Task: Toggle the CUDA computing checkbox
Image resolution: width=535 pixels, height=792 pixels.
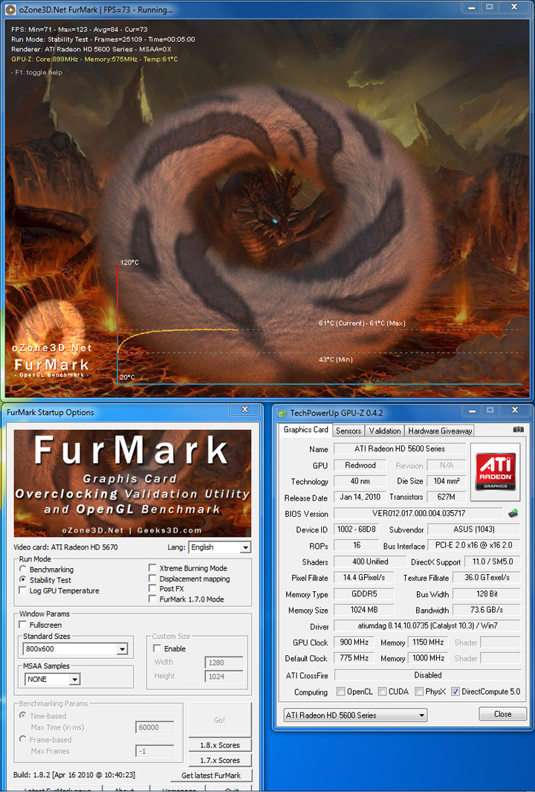Action: point(382,692)
